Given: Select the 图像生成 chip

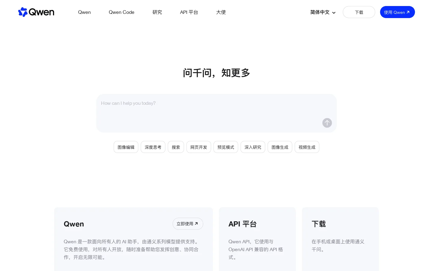Looking at the screenshot, I should (x=280, y=147).
